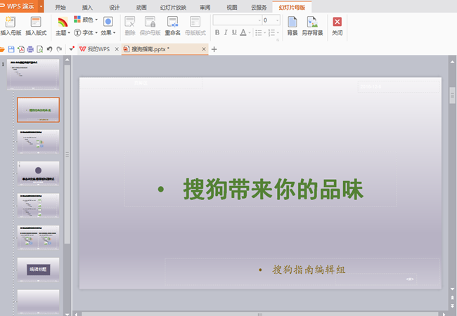Click the open folder icon in quick toolbar
The image size is (457, 316).
(1, 49)
